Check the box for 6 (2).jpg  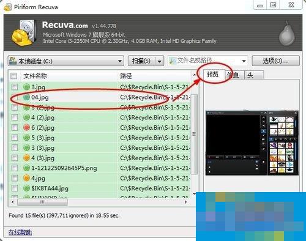pos(15,128)
